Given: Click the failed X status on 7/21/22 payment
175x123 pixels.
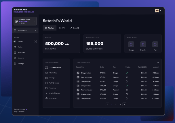Looking at the screenshot, I should click(127, 77).
